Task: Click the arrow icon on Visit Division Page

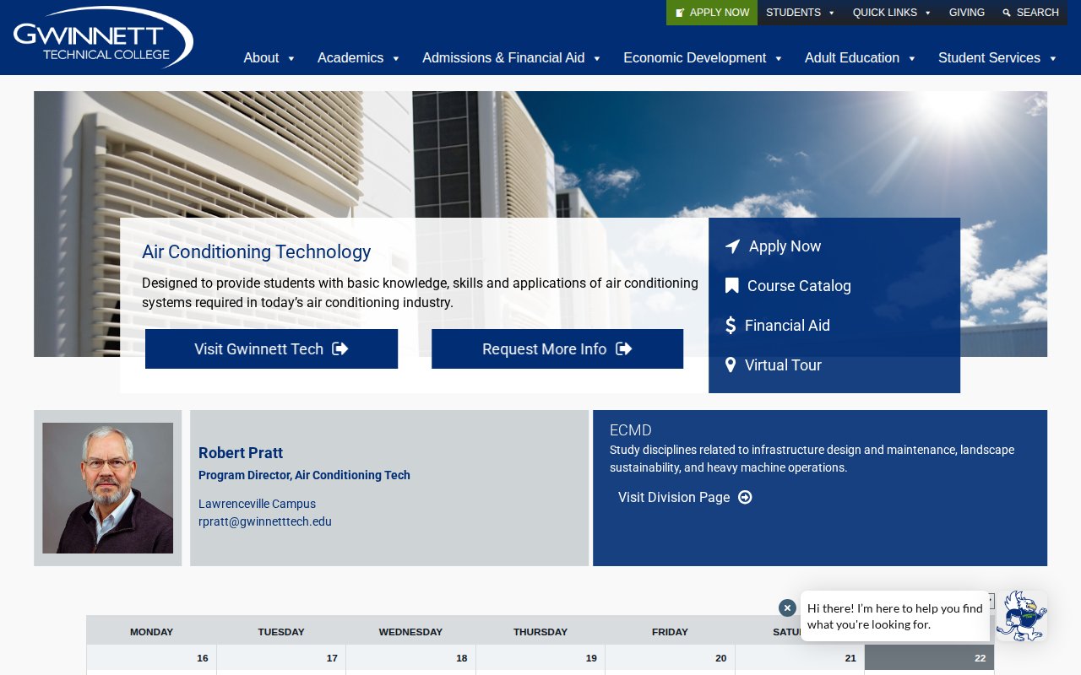Action: click(x=745, y=498)
